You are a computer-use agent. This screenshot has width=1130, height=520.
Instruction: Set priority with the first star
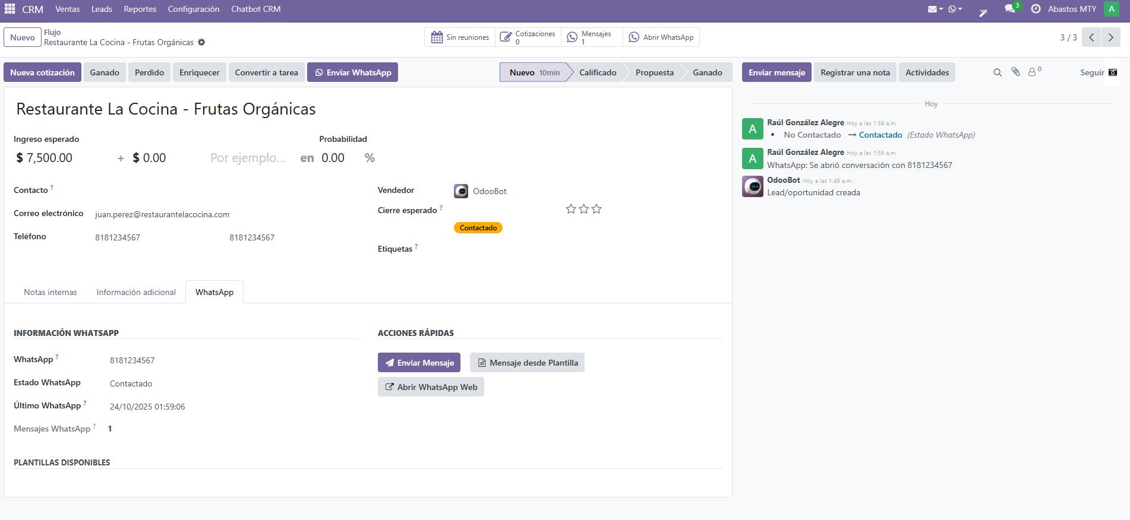[571, 209]
